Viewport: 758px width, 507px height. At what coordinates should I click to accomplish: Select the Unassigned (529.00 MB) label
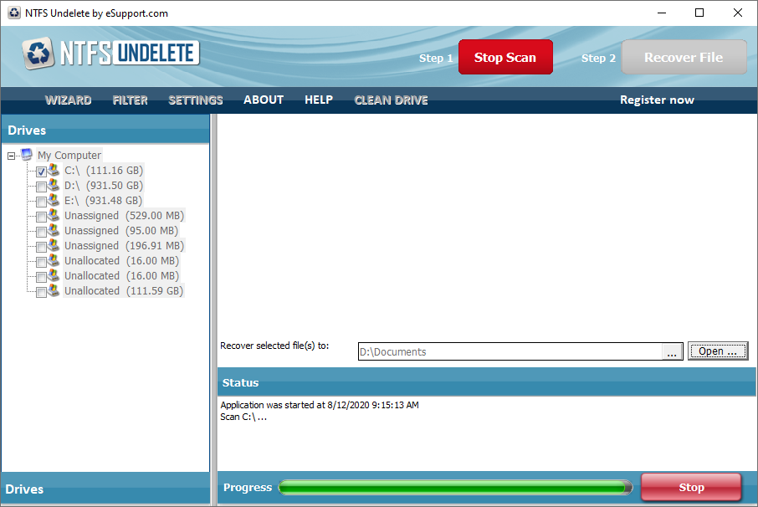point(124,215)
